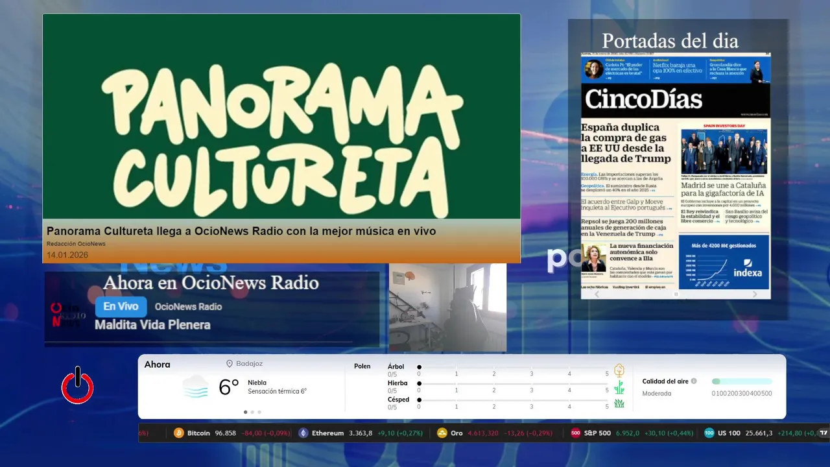Viewport: 830px width, 467px height.
Task: Click the '6°' temperature reading
Action: pos(229,387)
